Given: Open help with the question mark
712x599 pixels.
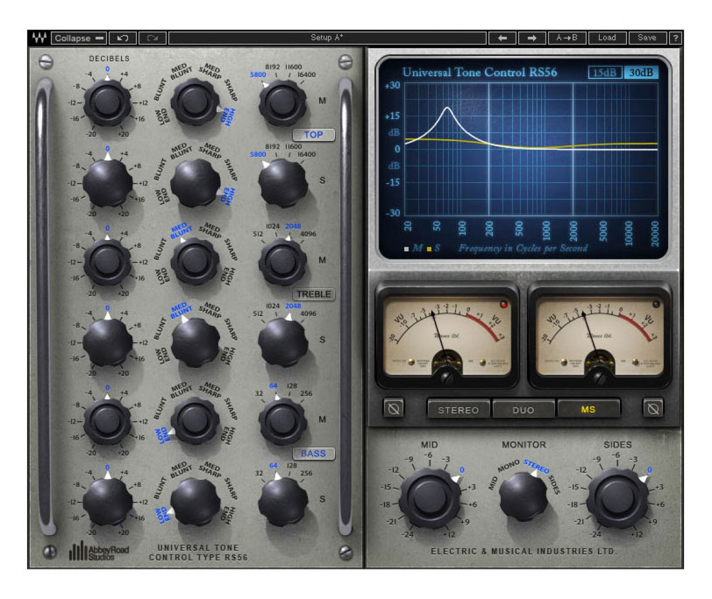Looking at the screenshot, I should pos(675,38).
